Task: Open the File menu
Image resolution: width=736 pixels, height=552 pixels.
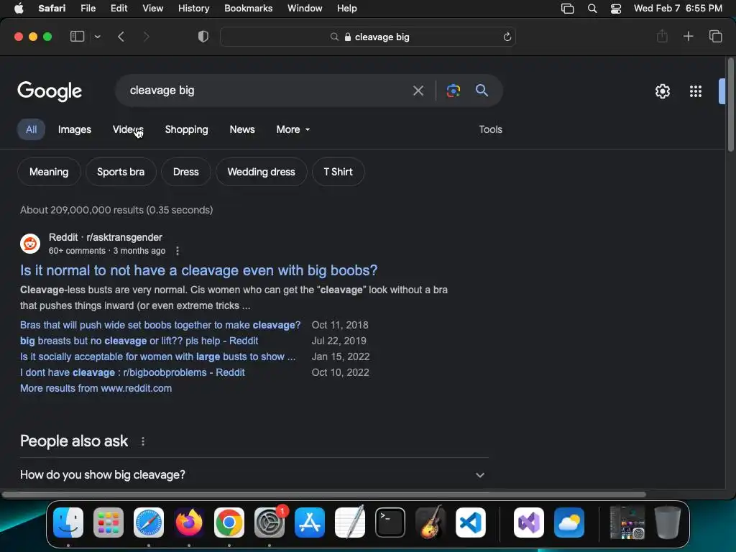Action: [x=88, y=8]
